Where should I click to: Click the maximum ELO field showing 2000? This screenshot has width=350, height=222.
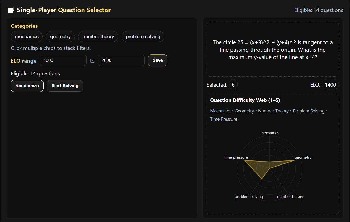121,60
